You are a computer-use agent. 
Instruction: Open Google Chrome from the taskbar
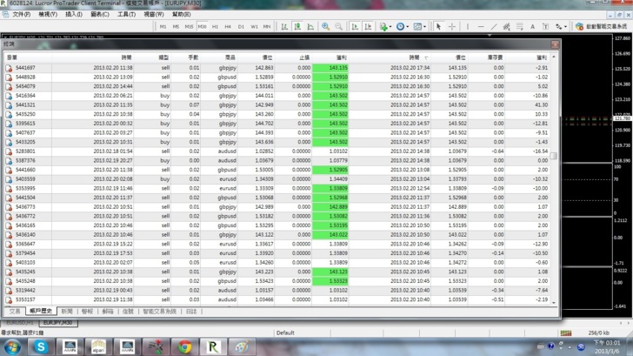[184, 346]
